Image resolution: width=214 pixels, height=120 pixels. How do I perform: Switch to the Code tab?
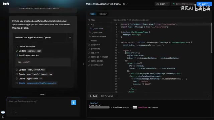[93, 14]
